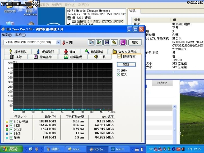Image resolution: width=204 pixels, height=153 pixels.
Task: Click the copy screenshot to clipboard icon
Action: [99, 42]
